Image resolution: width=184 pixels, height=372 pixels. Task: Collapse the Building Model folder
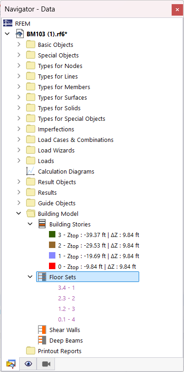click(19, 214)
